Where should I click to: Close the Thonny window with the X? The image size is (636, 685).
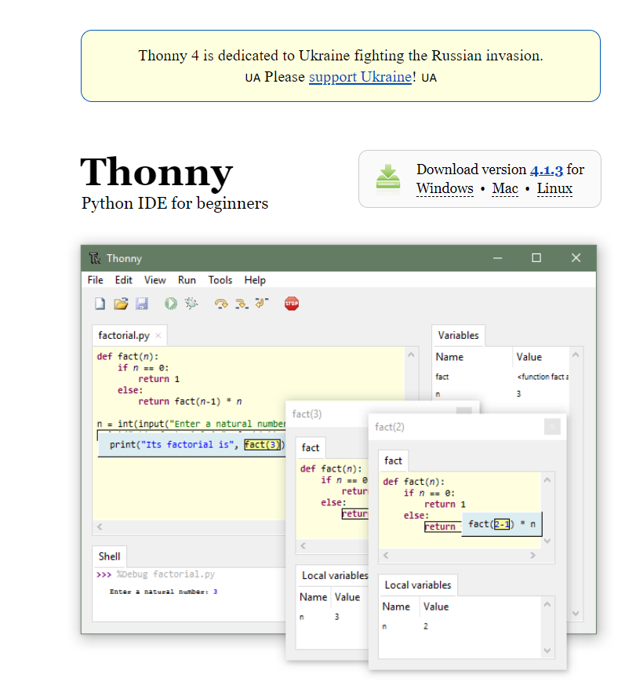[576, 257]
